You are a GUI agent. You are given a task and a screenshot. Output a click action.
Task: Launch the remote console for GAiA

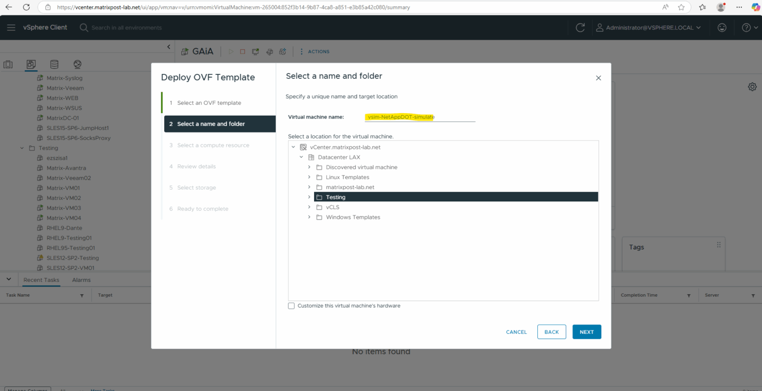255,52
